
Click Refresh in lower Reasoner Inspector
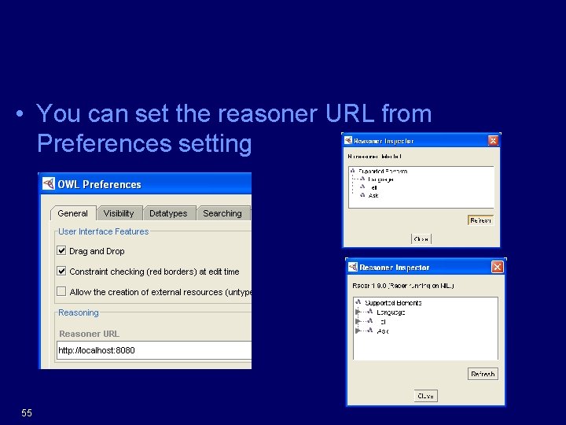coord(483,374)
